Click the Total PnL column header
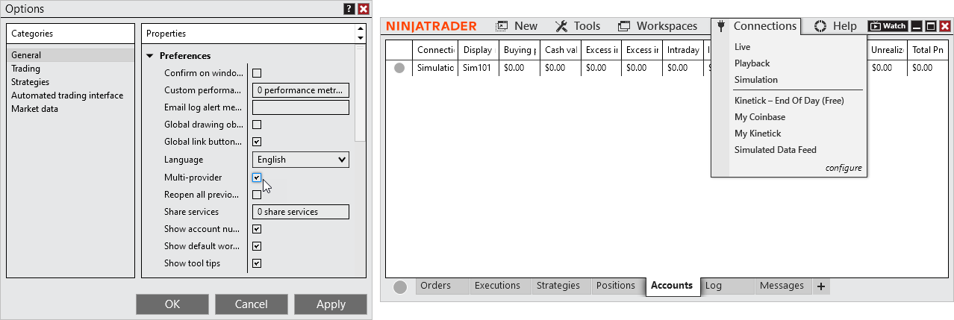Screen dimensions: 954x320 (x=928, y=50)
